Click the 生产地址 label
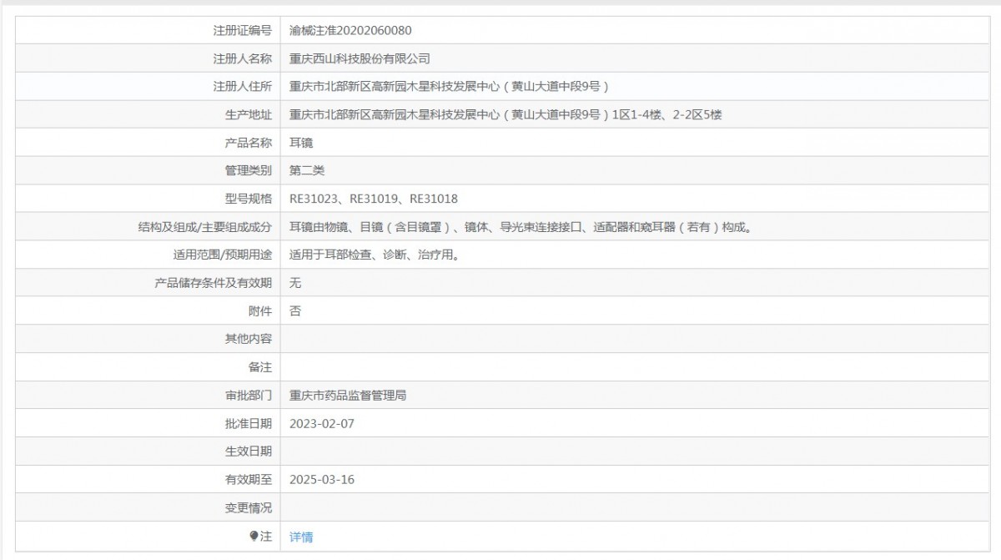Viewport: 1001px width, 560px height. pos(249,115)
